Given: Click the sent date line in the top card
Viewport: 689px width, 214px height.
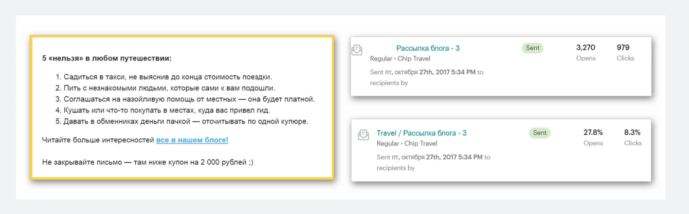Looking at the screenshot, I should 426,72.
